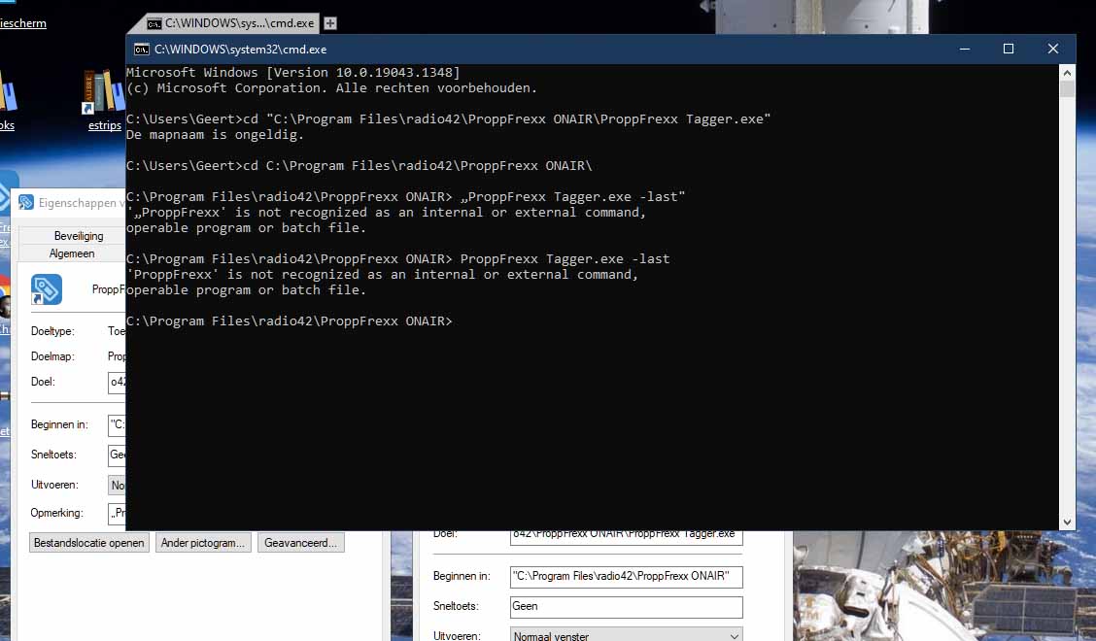Open Bestandslocatie openen button
This screenshot has width=1096, height=641.
[88, 543]
